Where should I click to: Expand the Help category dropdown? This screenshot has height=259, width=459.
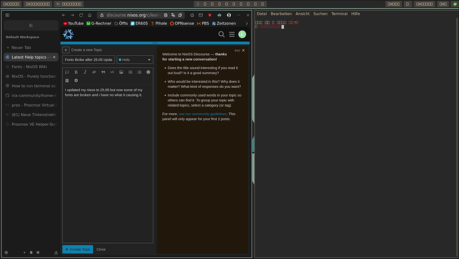pos(135,60)
